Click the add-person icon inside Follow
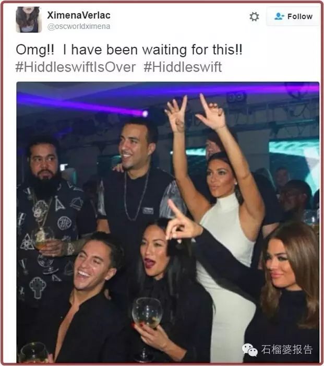 coord(279,16)
